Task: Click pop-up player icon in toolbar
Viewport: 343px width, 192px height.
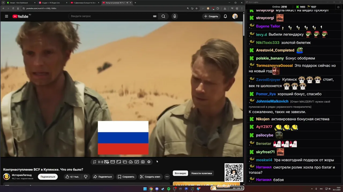Action: [x=125, y=162]
